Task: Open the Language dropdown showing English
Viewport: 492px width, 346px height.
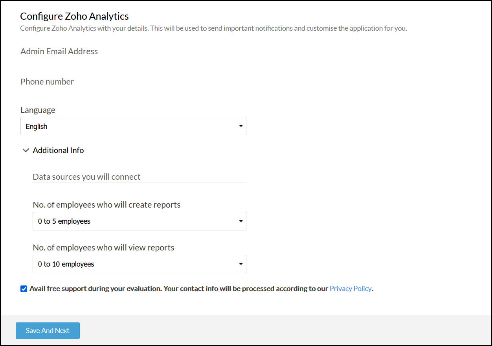Action: click(133, 126)
